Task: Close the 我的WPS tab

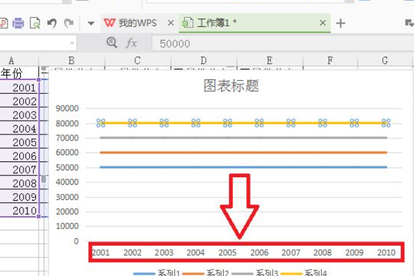Action: (171, 23)
